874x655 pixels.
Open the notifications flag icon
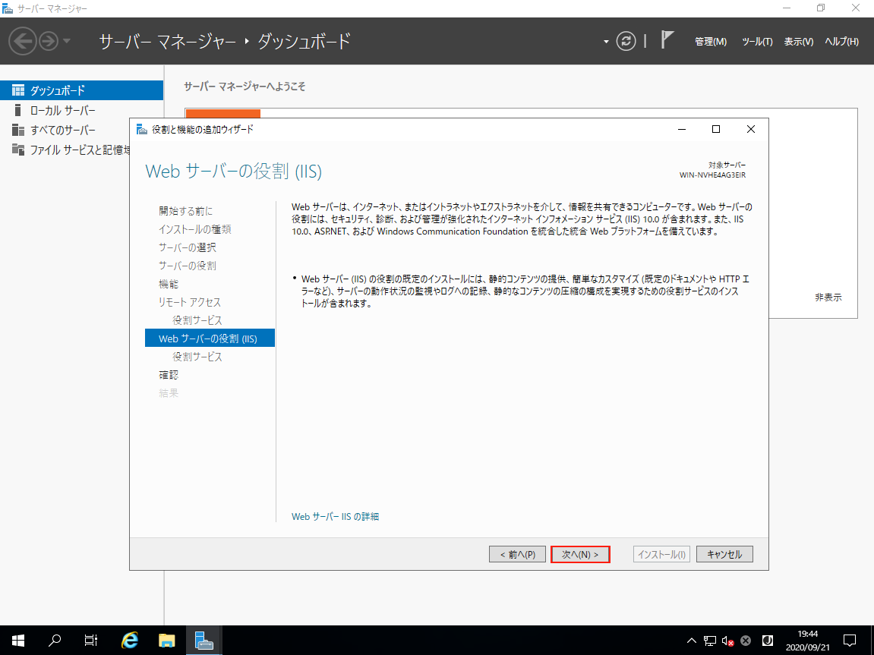[x=667, y=40]
